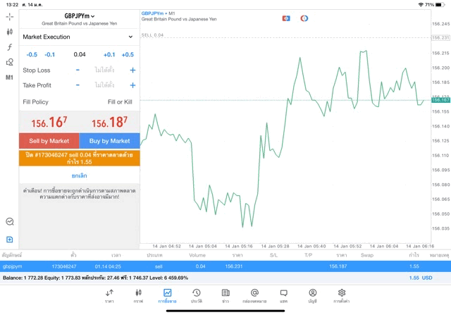Open the News tab
Image resolution: width=451 pixels, height=315 pixels.
(225, 296)
